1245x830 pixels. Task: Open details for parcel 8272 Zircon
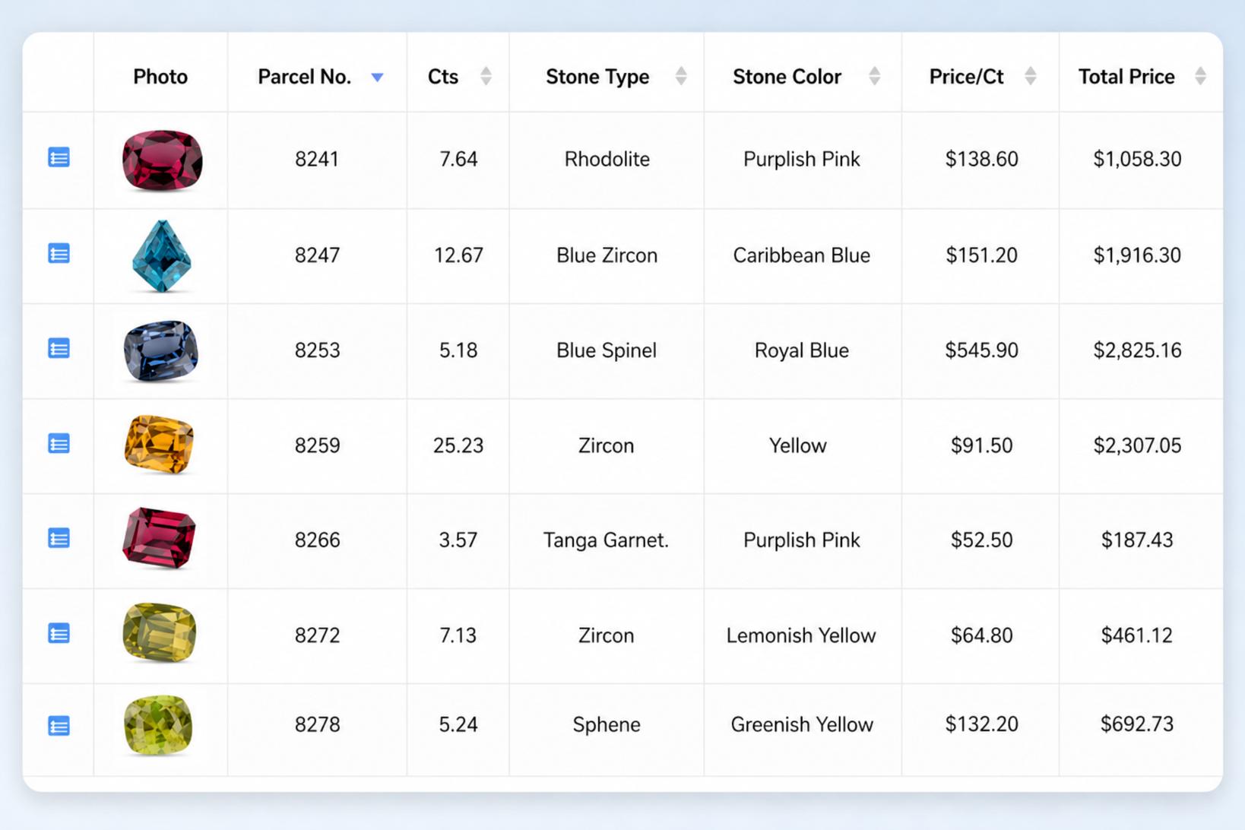click(59, 635)
